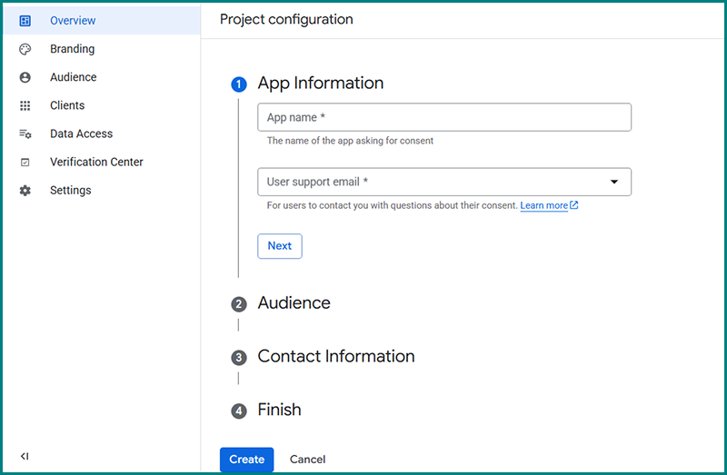Click the Overview grid icon in sidebar
727x475 pixels.
pyautogui.click(x=25, y=21)
